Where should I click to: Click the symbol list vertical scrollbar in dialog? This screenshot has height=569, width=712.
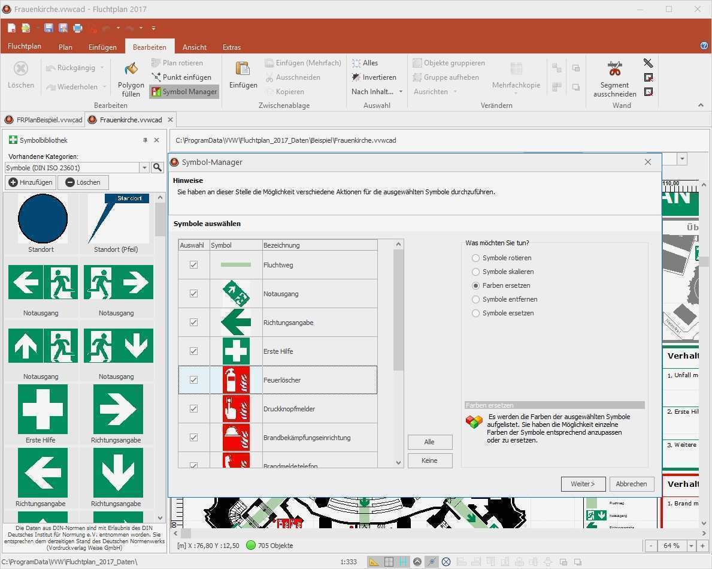(x=398, y=309)
